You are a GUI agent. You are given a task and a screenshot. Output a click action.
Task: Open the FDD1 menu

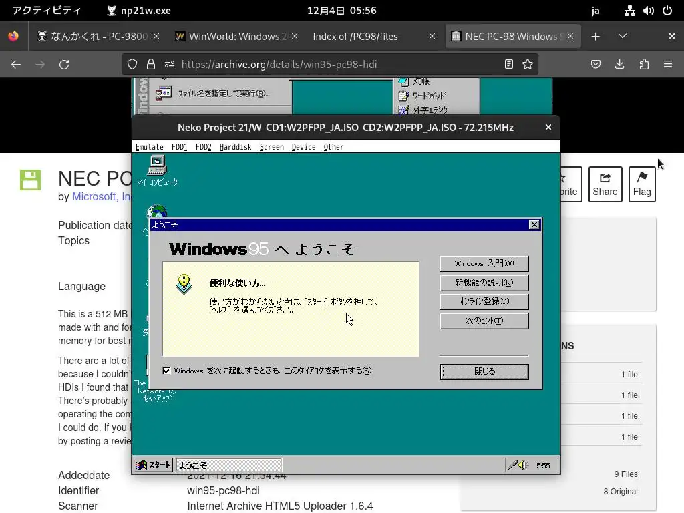pos(179,147)
